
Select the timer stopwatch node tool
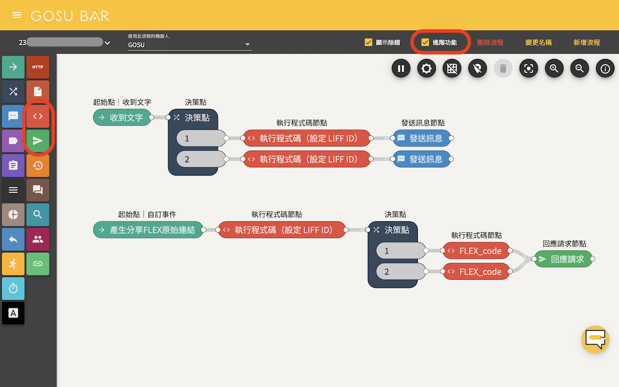[x=13, y=288]
